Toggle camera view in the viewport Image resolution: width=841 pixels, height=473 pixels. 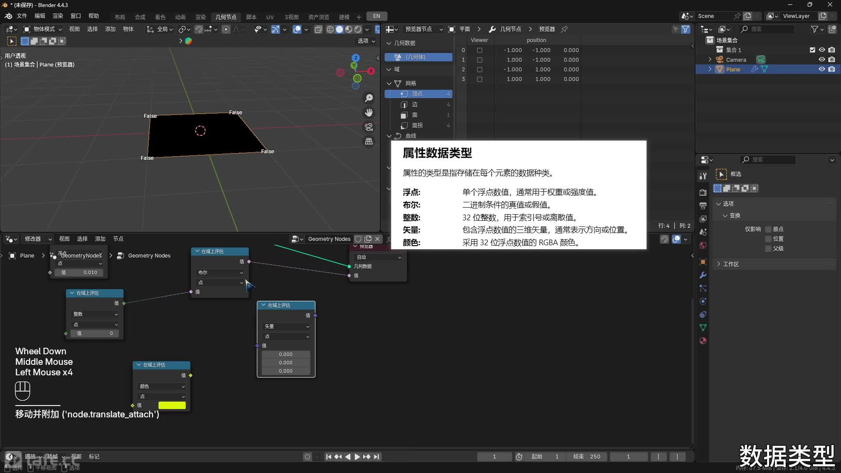tap(369, 127)
